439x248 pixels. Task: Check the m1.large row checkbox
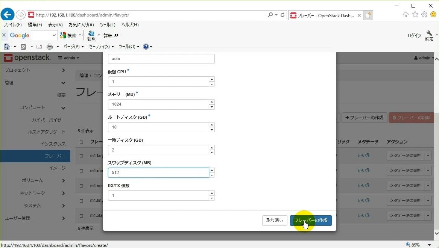click(x=82, y=156)
